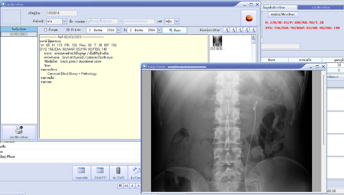Open the รายการนัด appointment calendar button
Image resolution: width=344 pixels, height=195 pixels.
click(x=82, y=173)
